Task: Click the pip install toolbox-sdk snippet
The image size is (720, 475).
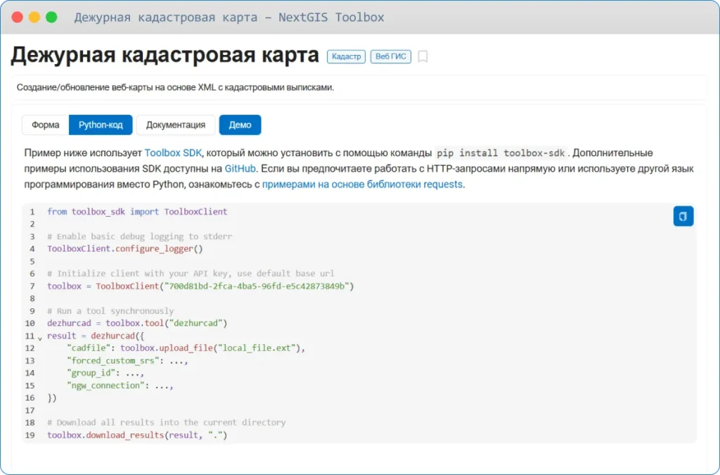Action: point(499,152)
